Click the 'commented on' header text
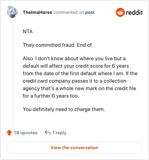The height and width of the screenshot is (160, 149). pyautogui.click(x=69, y=12)
